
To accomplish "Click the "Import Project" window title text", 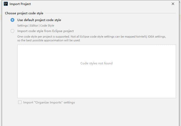I will [x=20, y=4].
